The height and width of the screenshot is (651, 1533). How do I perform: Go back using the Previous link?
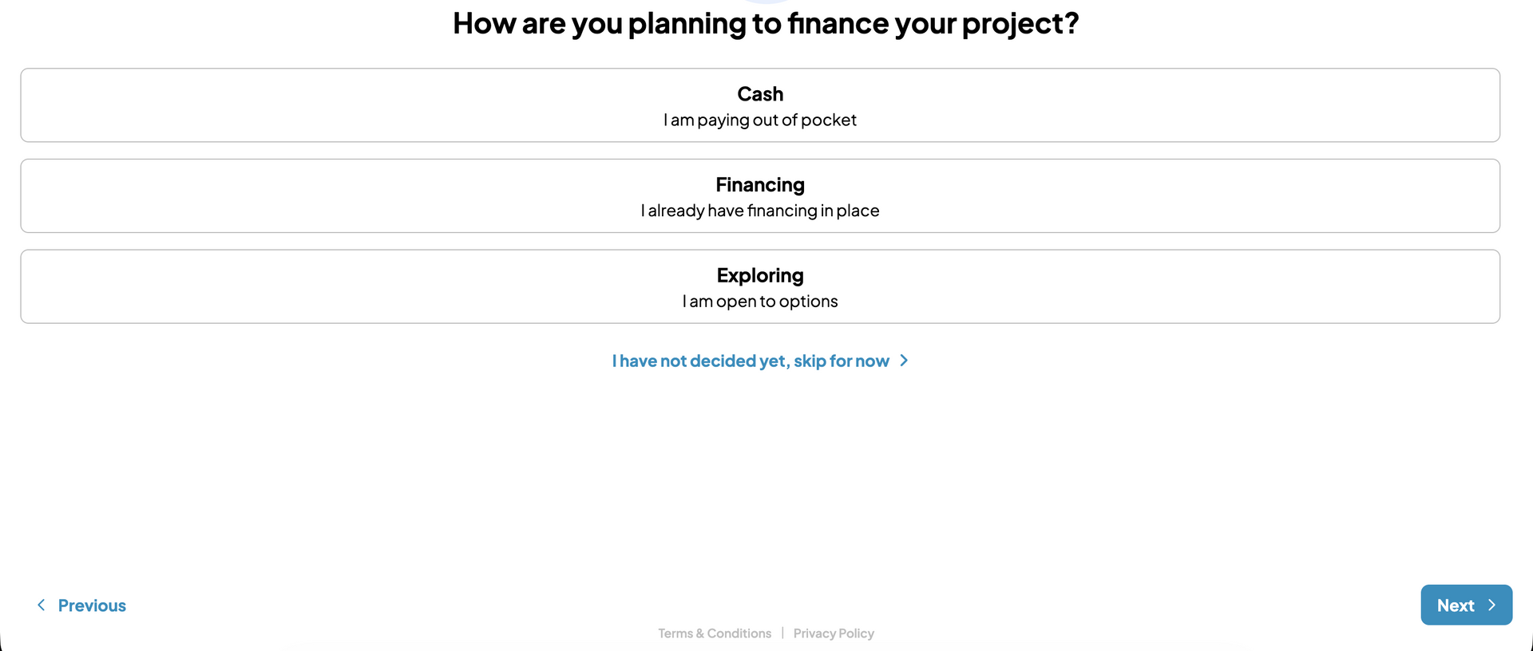(x=81, y=606)
